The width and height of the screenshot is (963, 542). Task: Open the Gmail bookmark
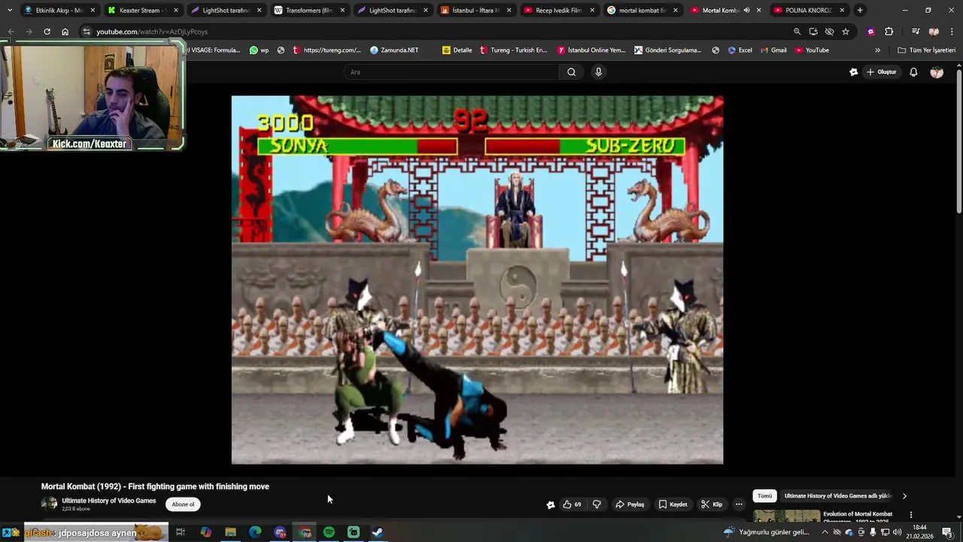773,50
